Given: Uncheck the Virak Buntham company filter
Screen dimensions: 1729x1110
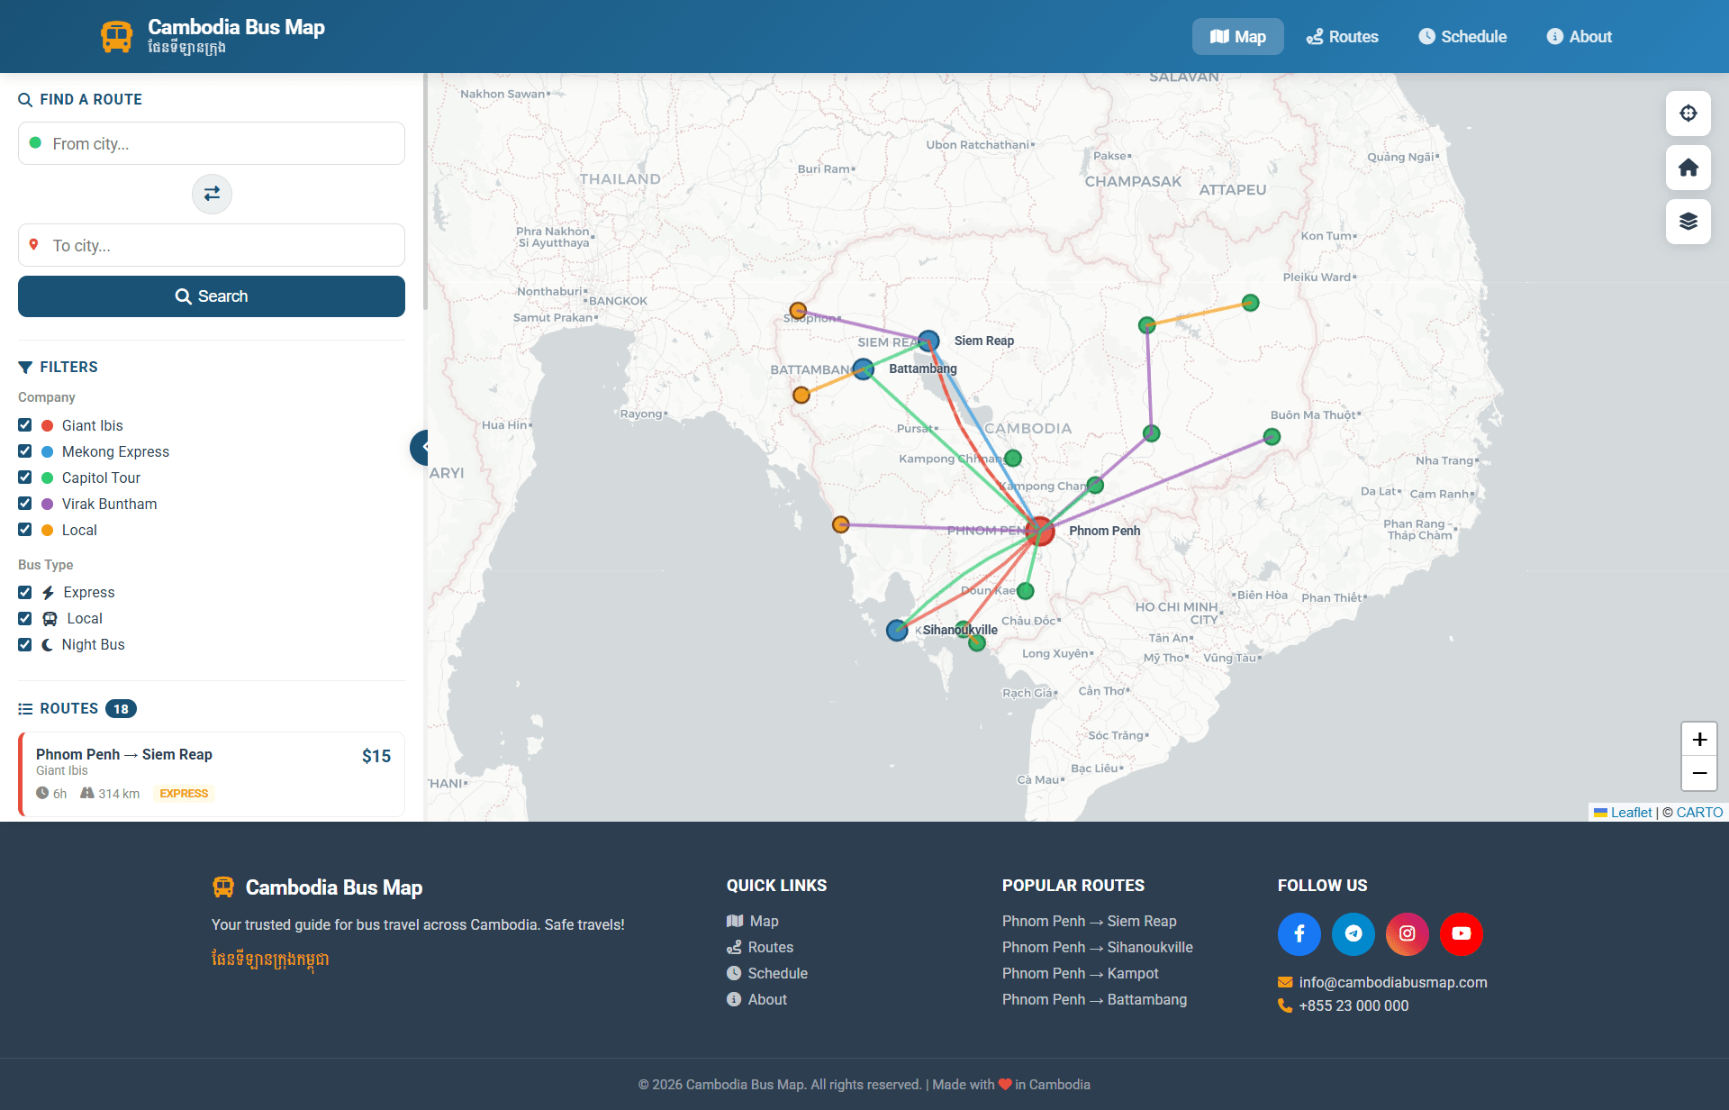Looking at the screenshot, I should click(x=25, y=504).
